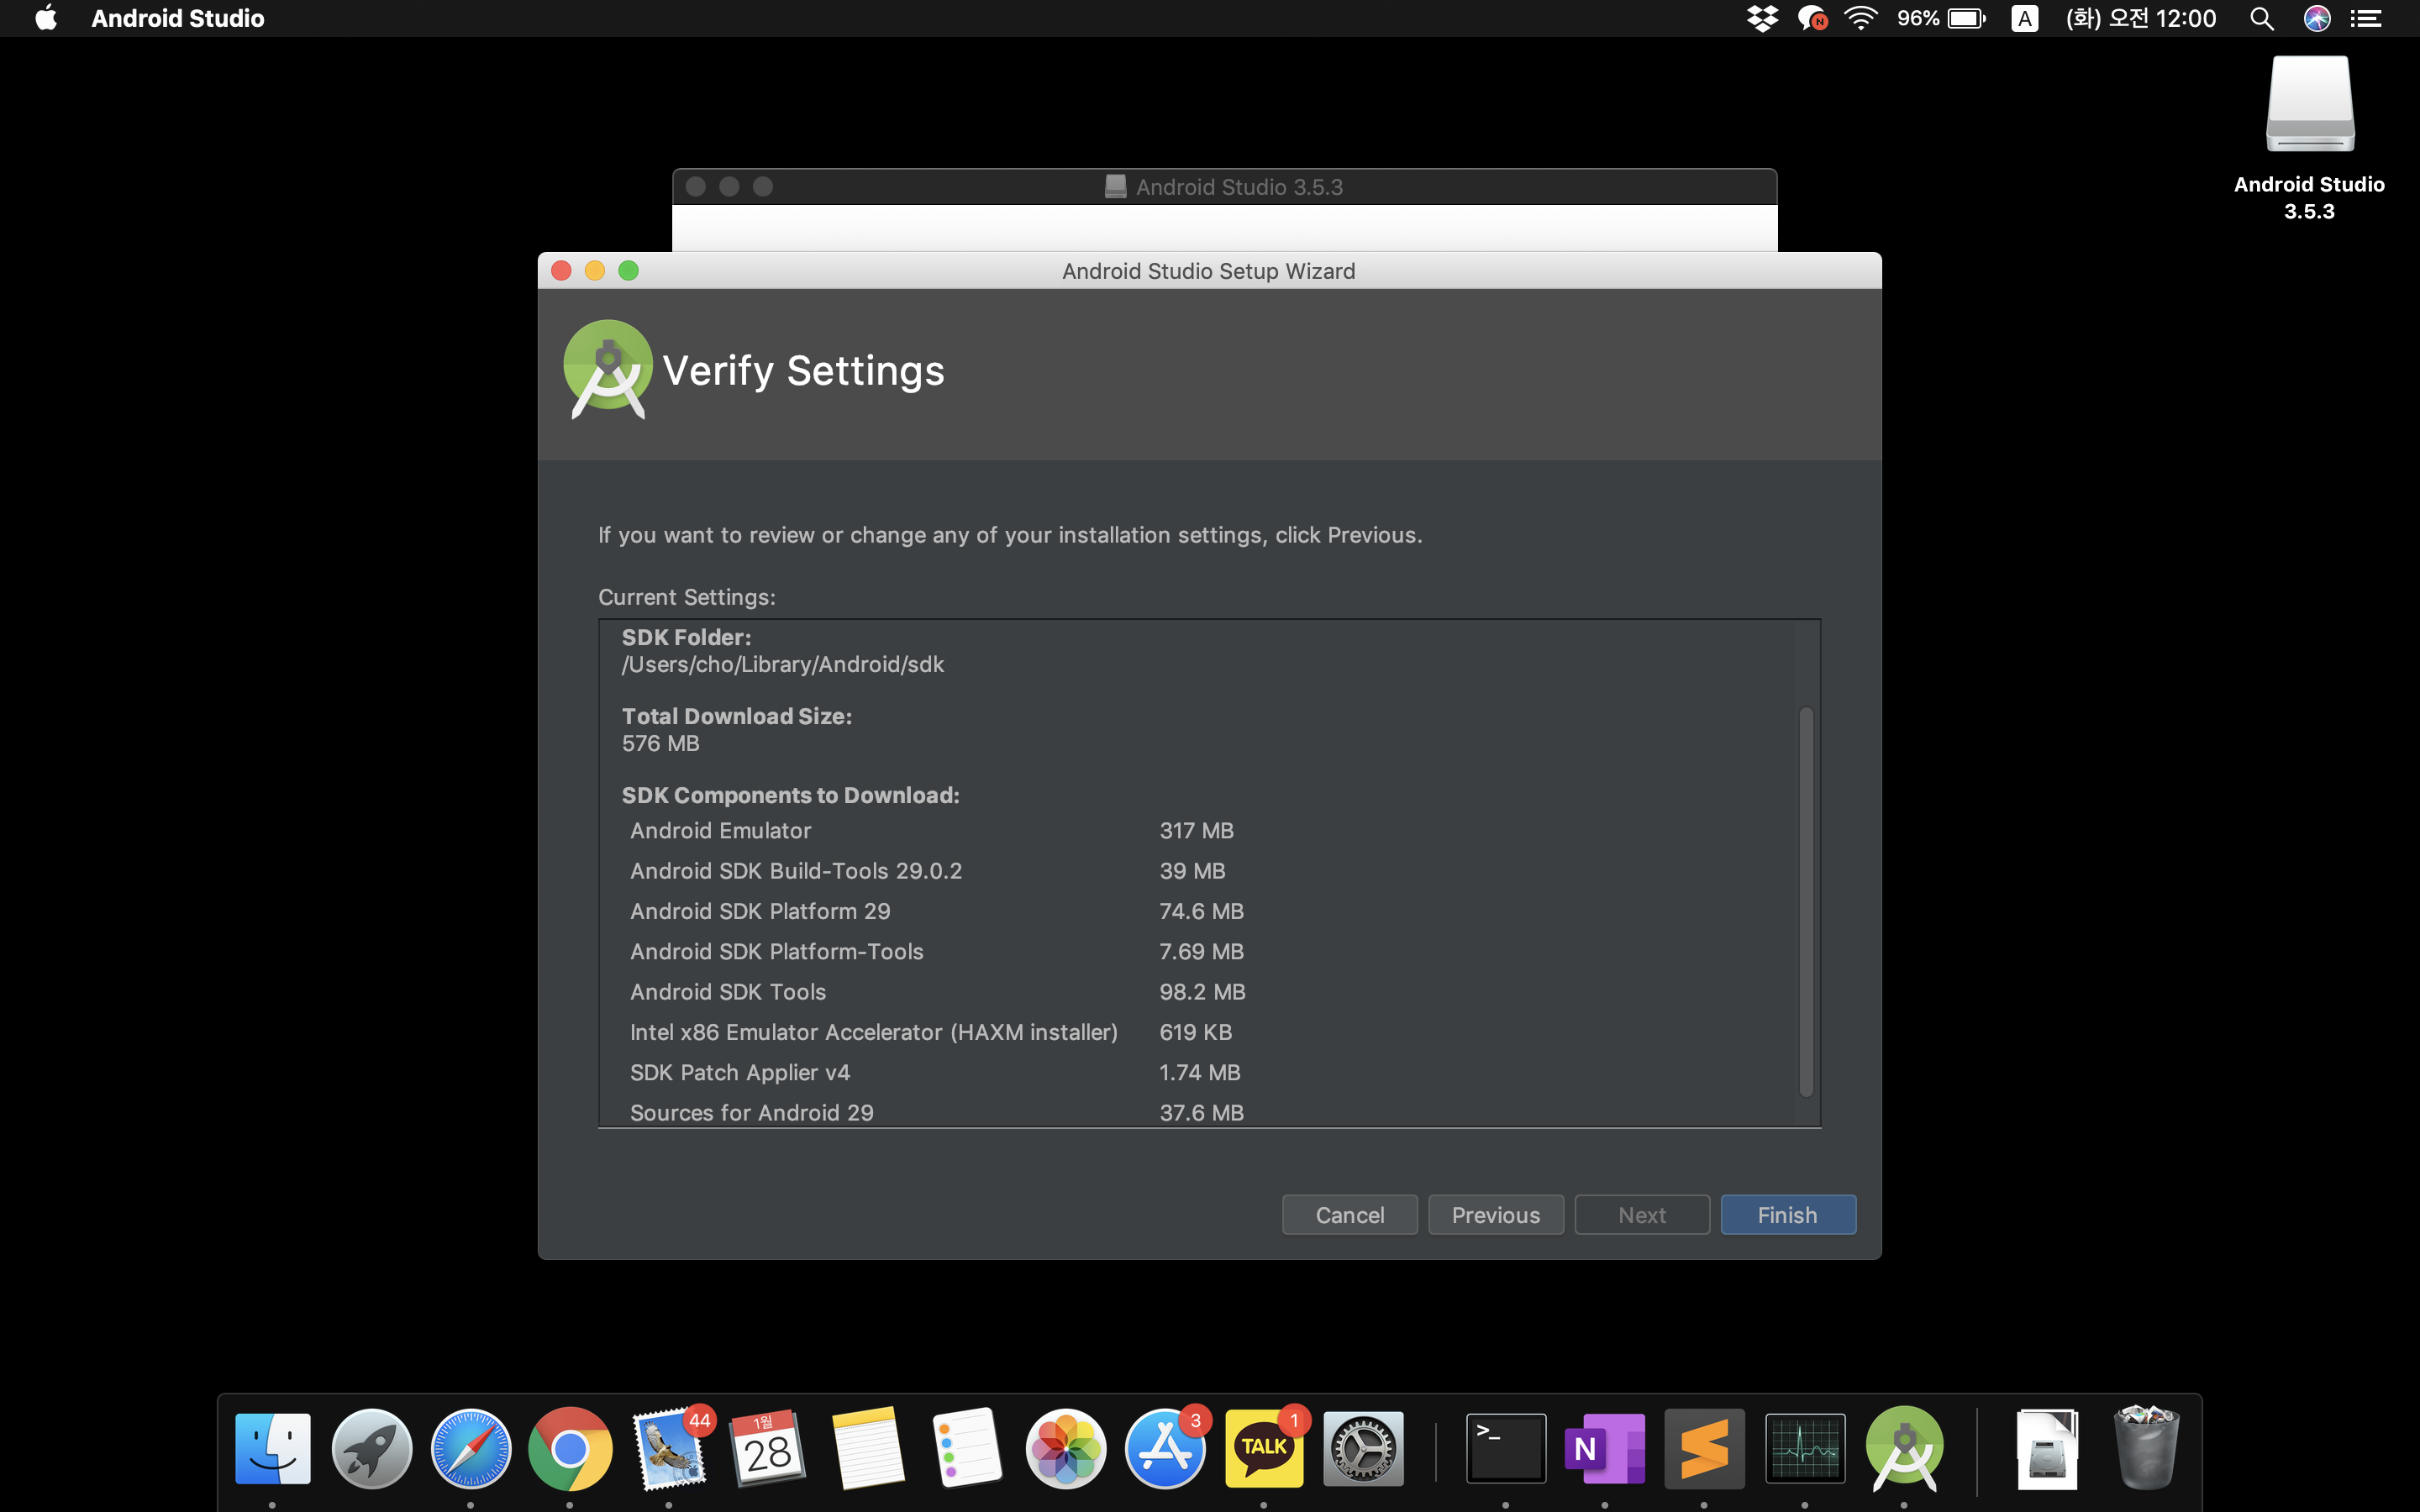Click the Android Studio dock icon
This screenshot has width=2420, height=1512.
1904,1448
